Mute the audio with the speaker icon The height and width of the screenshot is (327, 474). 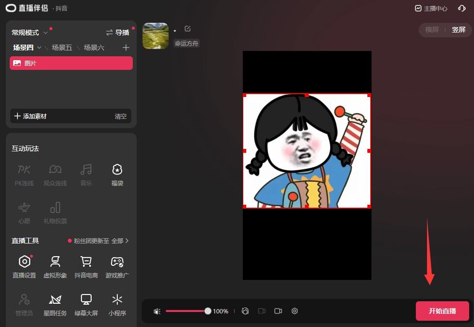coord(157,311)
